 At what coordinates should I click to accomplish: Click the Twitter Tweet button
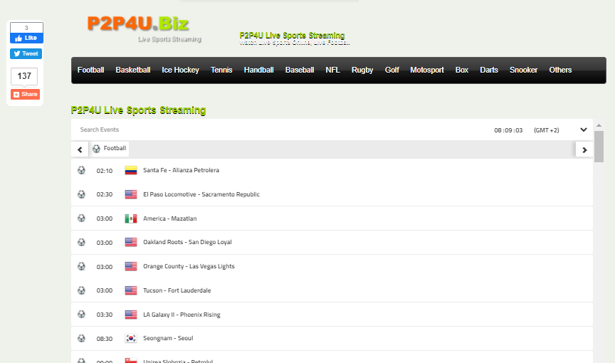coord(26,53)
